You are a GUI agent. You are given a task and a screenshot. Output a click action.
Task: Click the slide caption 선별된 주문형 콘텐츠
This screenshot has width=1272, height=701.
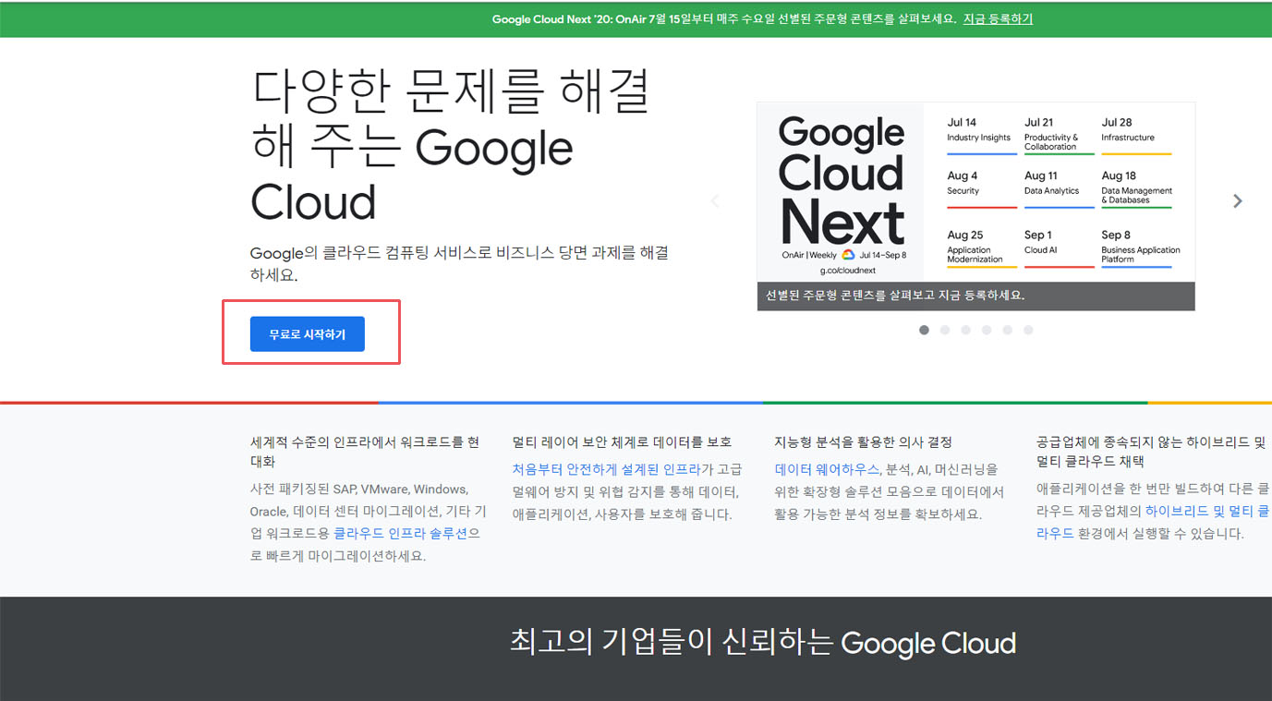894,296
